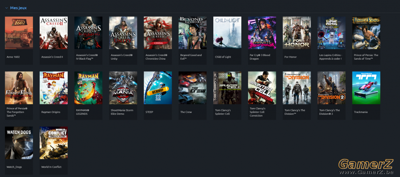Click the "World In Conflict" title text
This screenshot has width=400, height=177.
tap(51, 167)
